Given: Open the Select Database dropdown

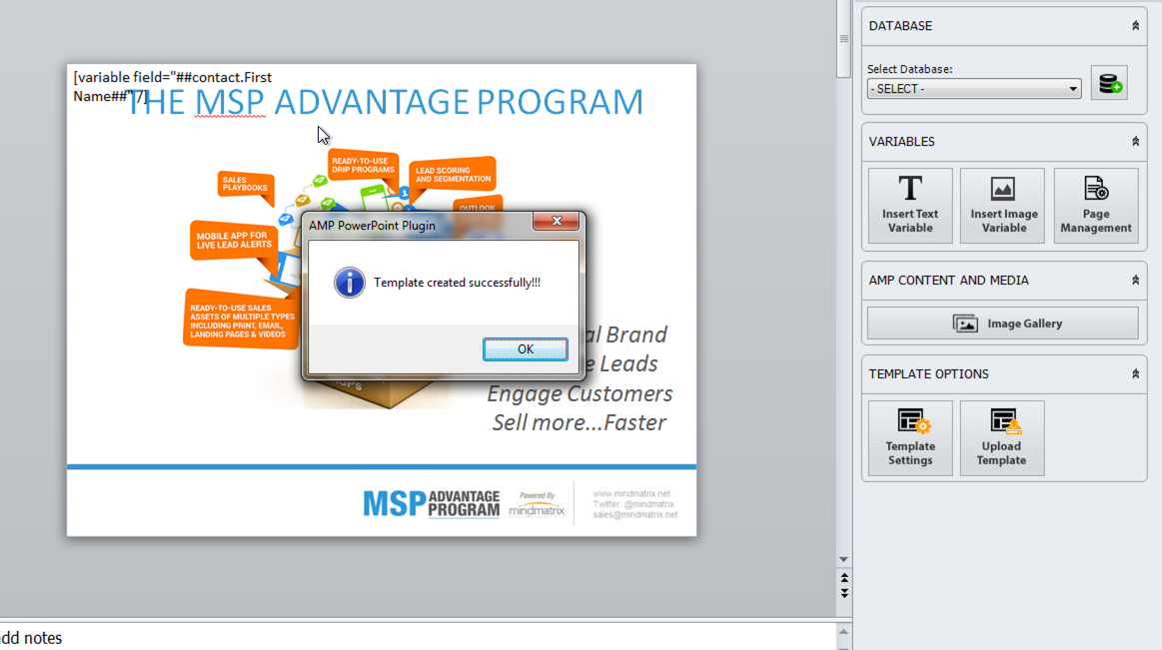Looking at the screenshot, I should point(974,89).
